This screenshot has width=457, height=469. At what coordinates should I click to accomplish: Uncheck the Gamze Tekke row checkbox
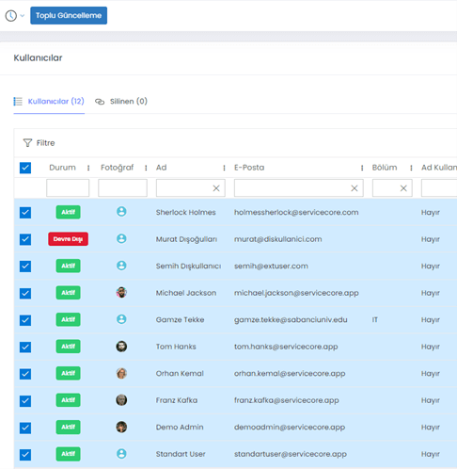pos(25,320)
